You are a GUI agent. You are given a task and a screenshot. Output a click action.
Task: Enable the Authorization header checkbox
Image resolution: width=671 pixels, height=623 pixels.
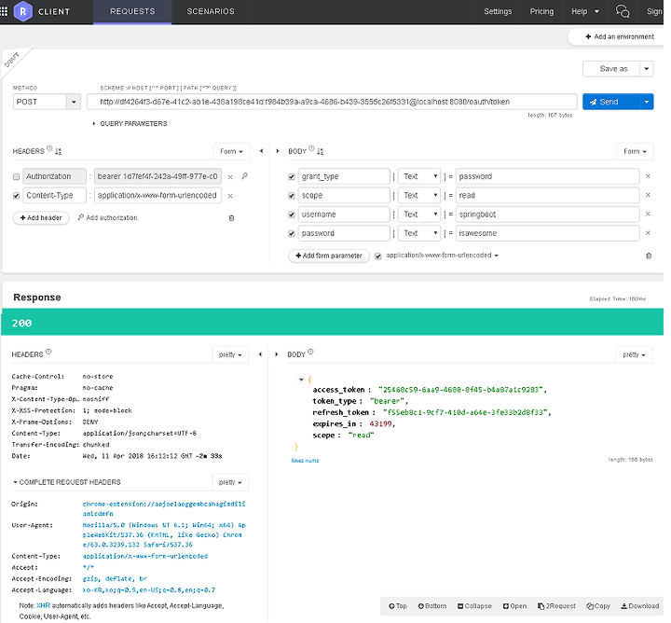pyautogui.click(x=16, y=177)
